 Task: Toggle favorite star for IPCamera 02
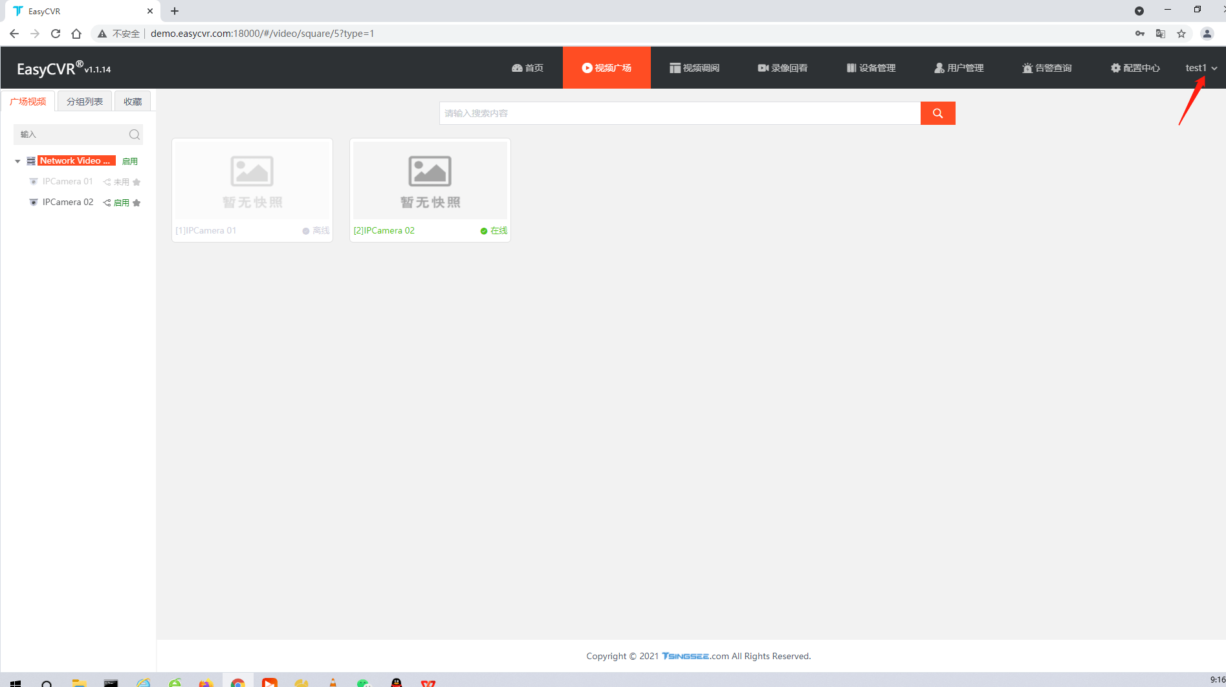click(x=137, y=202)
